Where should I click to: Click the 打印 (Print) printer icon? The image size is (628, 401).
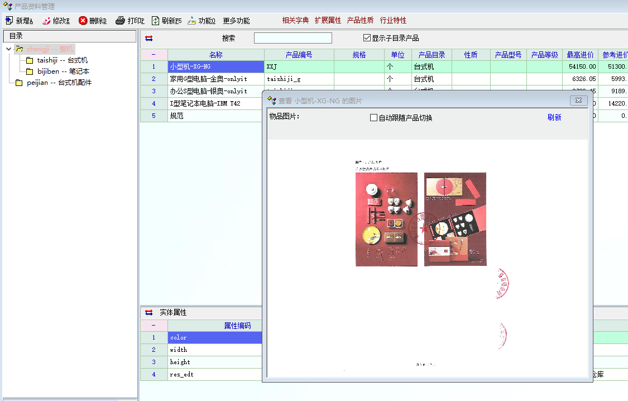(x=120, y=21)
